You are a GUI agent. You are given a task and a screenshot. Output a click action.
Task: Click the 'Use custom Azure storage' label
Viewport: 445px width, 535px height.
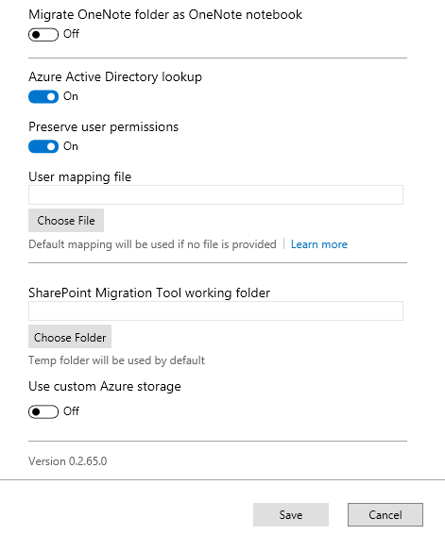point(105,387)
